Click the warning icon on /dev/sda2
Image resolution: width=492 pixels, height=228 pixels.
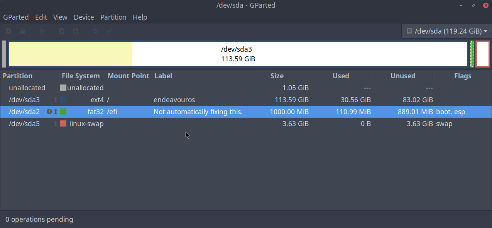[x=49, y=111]
